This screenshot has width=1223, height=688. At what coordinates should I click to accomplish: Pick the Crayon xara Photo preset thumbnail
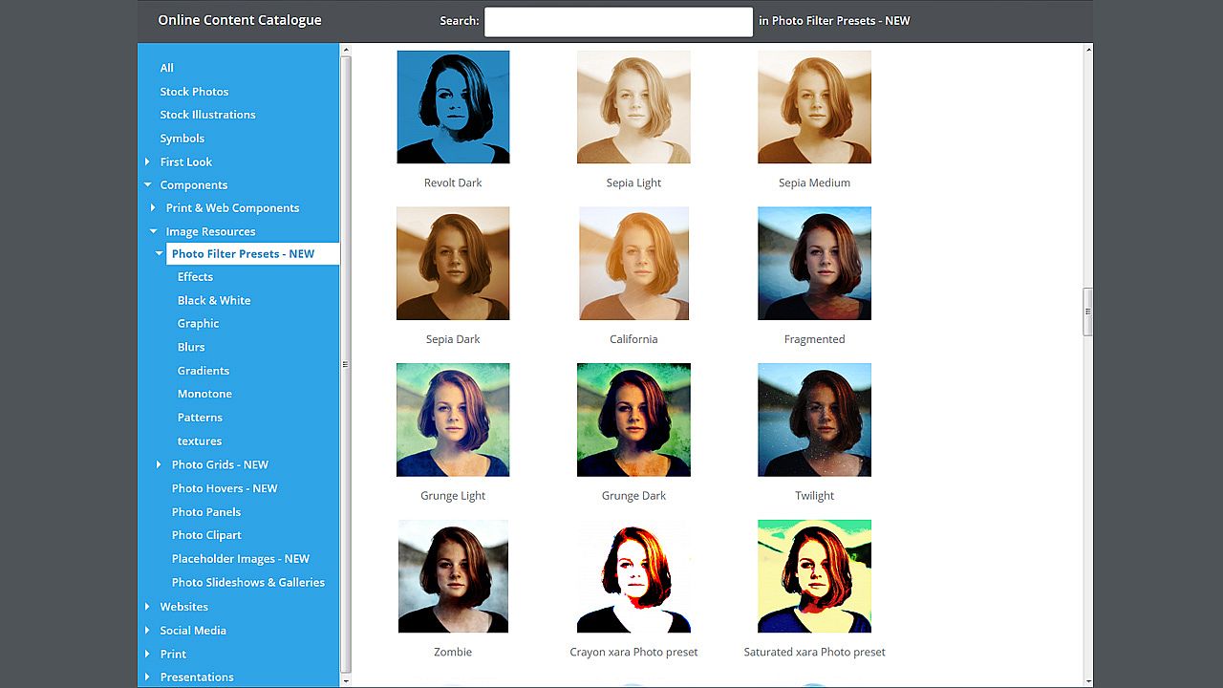click(633, 576)
